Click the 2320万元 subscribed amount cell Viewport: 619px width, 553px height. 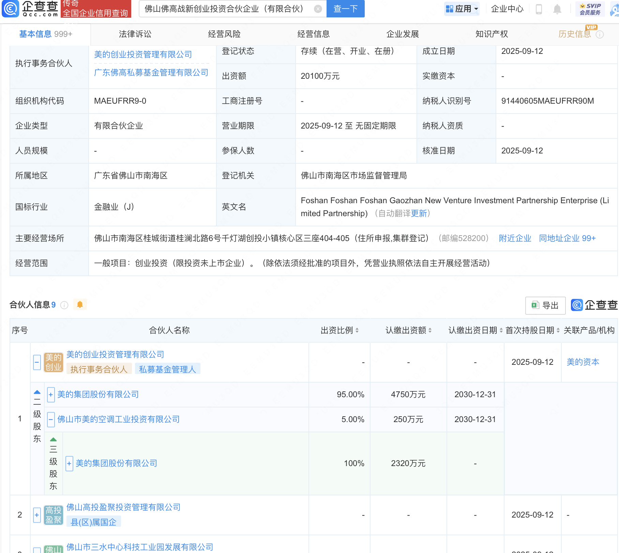[408, 463]
